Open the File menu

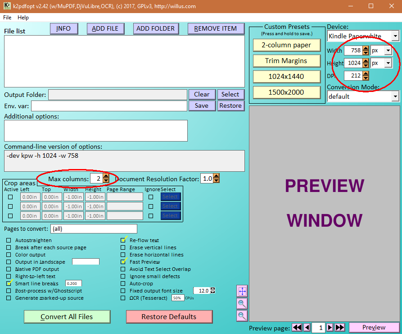(7, 18)
